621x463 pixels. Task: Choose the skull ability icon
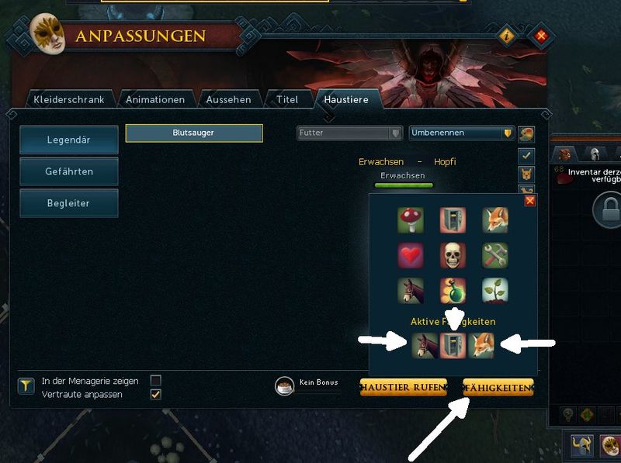coord(453,255)
